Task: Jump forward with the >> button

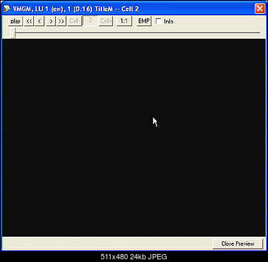Action: coord(61,21)
